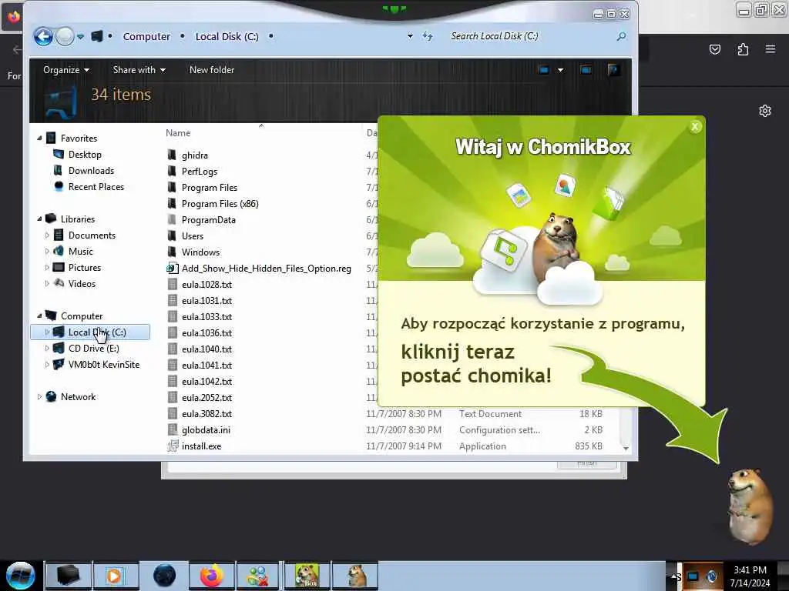Select VM0b0t KevinSite in navigation tree
Screen dimensions: 789x591
point(104,364)
